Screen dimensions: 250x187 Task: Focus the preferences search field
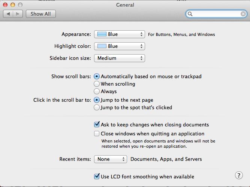[x=216, y=14]
